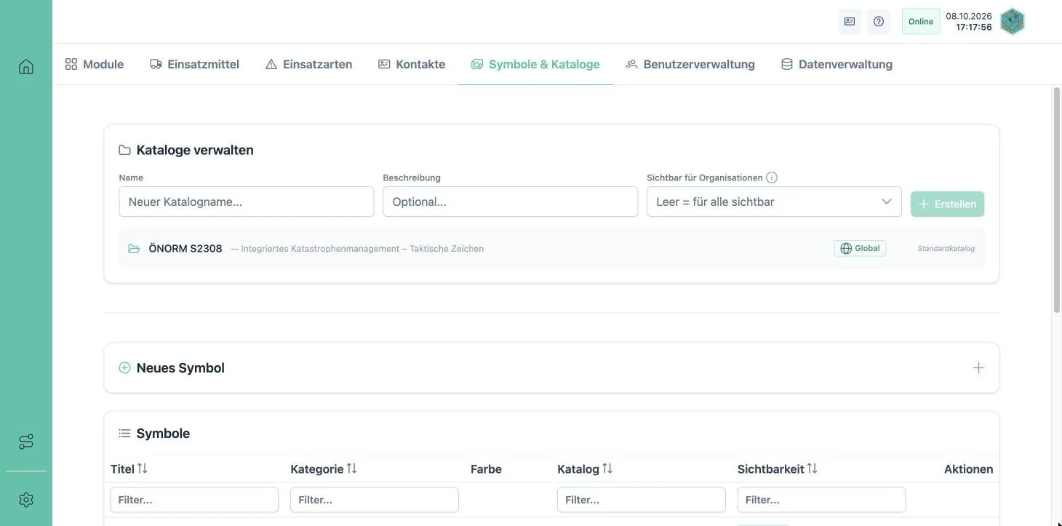Click the Global badge on ÖNORM S2308
The width and height of the screenshot is (1062, 526).
point(860,248)
